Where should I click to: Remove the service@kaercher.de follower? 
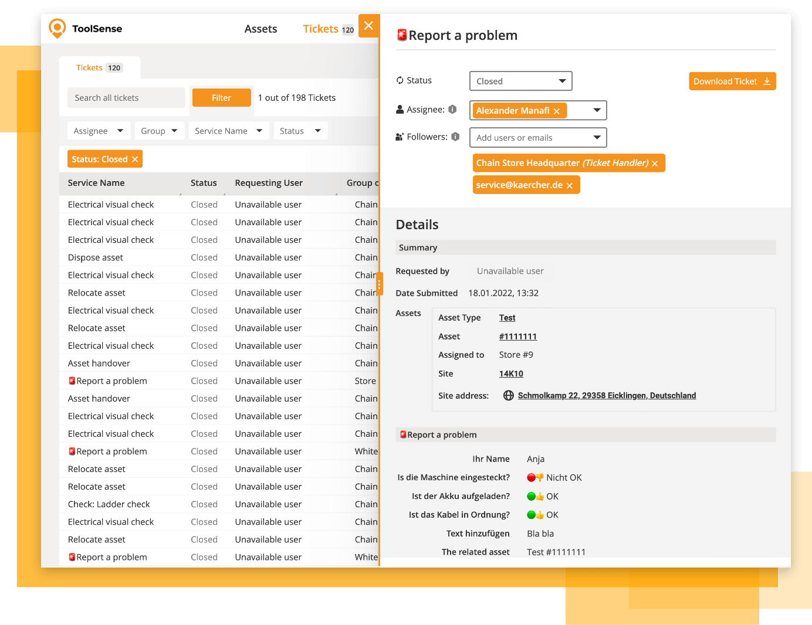pos(569,185)
